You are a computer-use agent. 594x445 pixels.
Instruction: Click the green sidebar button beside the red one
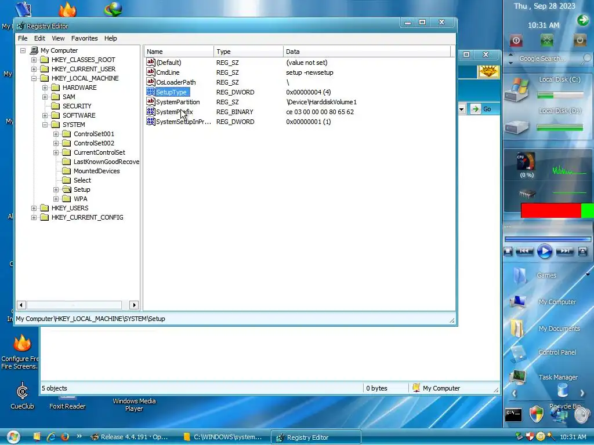click(x=546, y=41)
